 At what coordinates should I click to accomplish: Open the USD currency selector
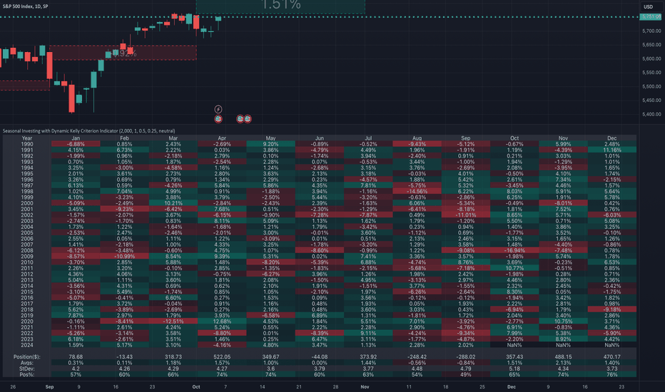tap(648, 6)
